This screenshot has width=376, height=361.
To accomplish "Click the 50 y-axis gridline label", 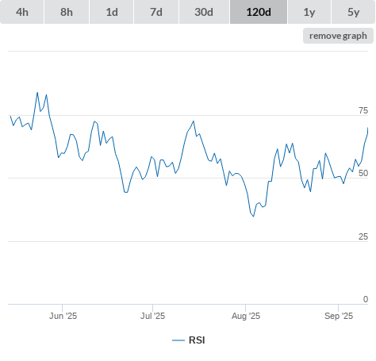I will 363,173.
